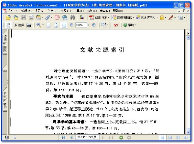Open the 附件 Attachments side panel tab

tap(5, 94)
